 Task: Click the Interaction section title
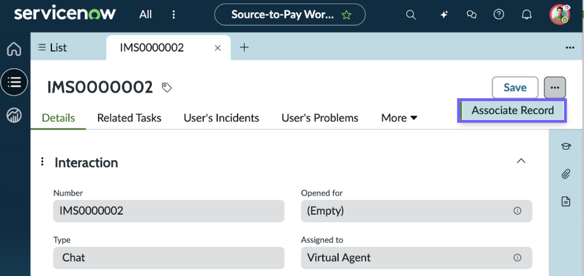(86, 163)
